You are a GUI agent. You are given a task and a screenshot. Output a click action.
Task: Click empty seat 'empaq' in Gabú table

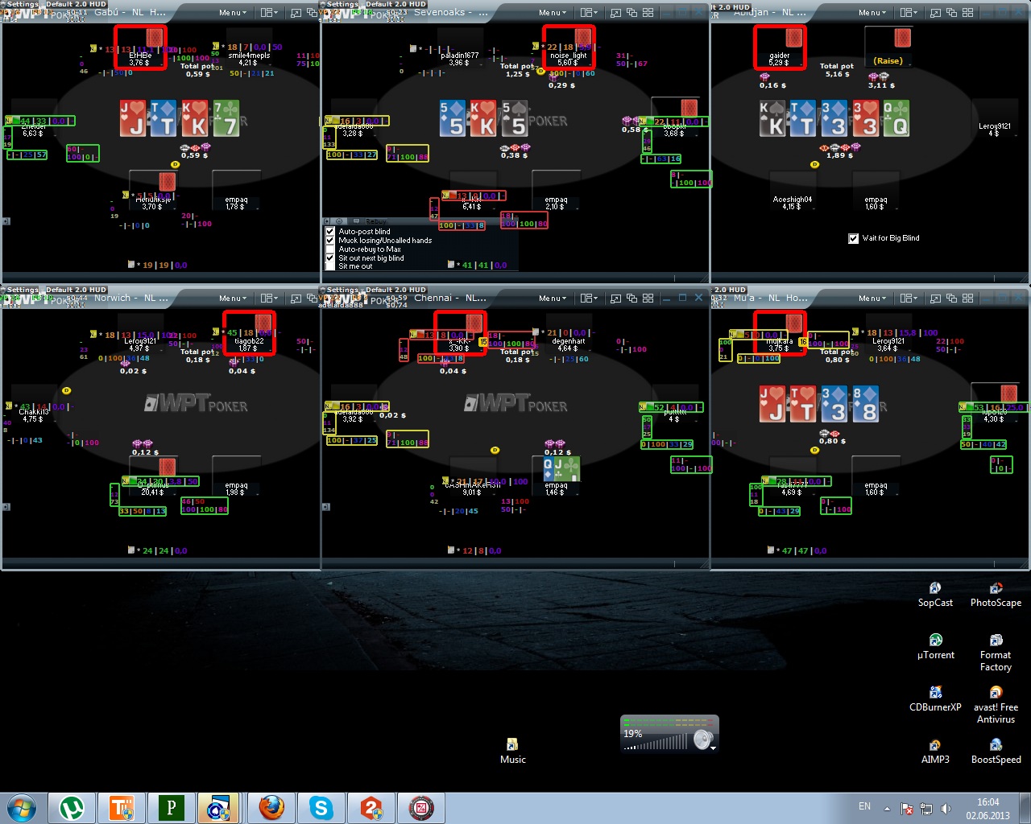pyautogui.click(x=236, y=190)
